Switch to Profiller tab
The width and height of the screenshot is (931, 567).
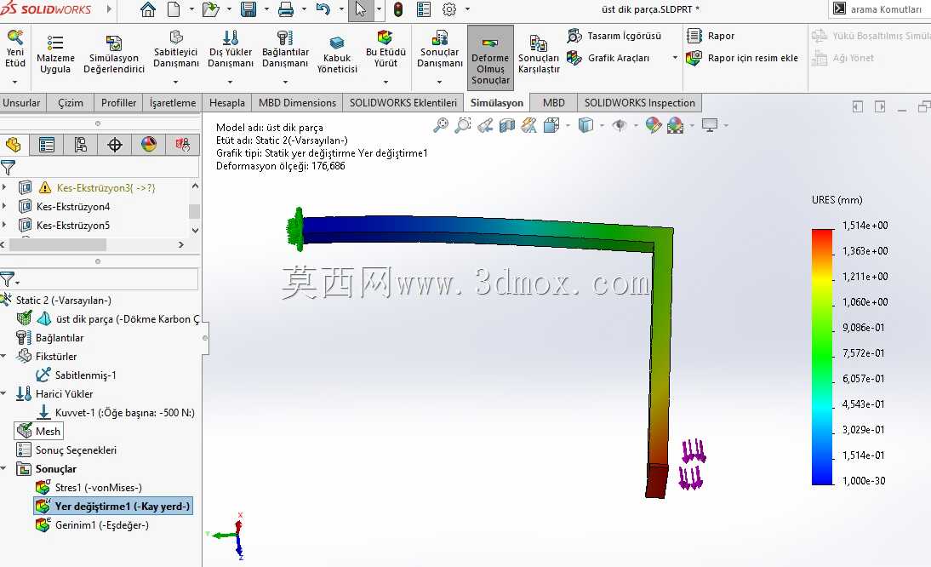click(x=118, y=103)
